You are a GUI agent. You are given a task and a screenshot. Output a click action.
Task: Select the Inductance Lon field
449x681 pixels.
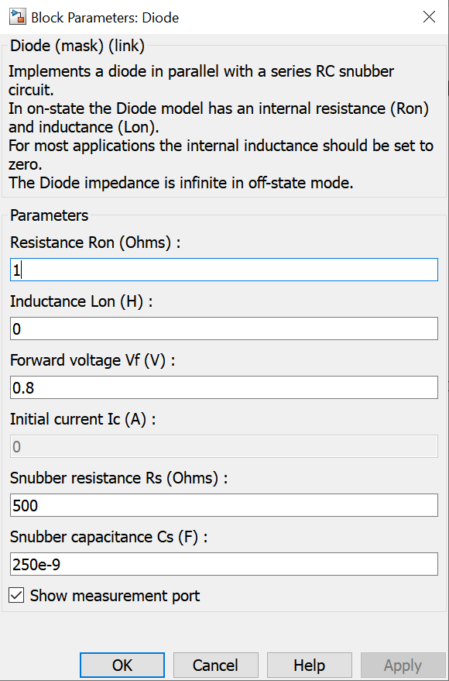coord(224,328)
